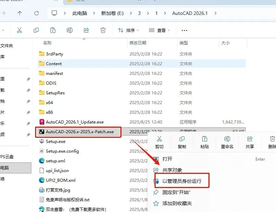Viewport: 276px width, 212px height.
Task: Go to AutoCAD 2026.1 breadcrumb segment
Action: point(190,13)
